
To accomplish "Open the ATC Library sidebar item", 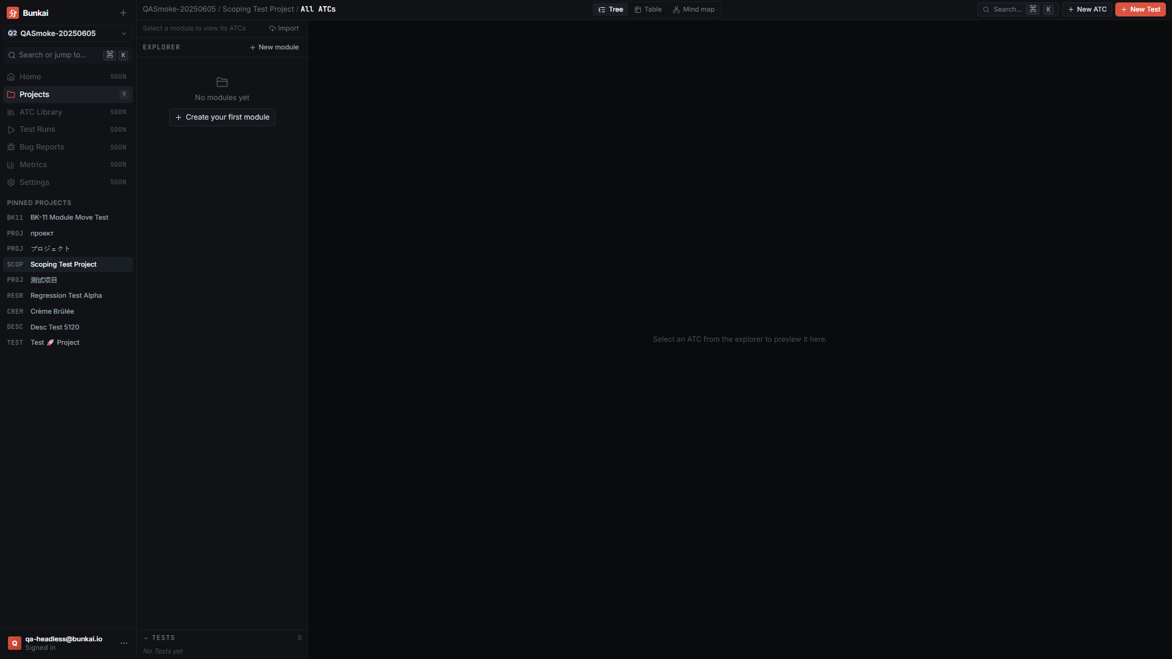I will (68, 112).
